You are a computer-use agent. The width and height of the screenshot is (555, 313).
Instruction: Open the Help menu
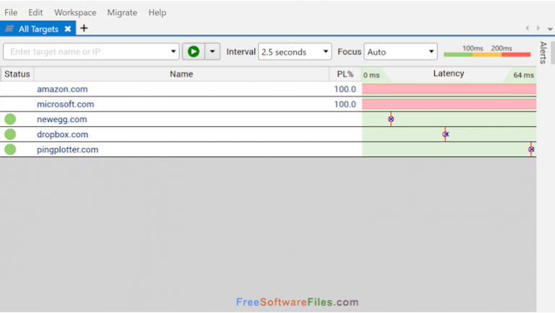pyautogui.click(x=157, y=12)
